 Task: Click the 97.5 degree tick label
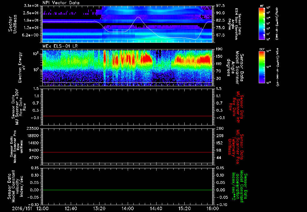(x=220, y=6)
